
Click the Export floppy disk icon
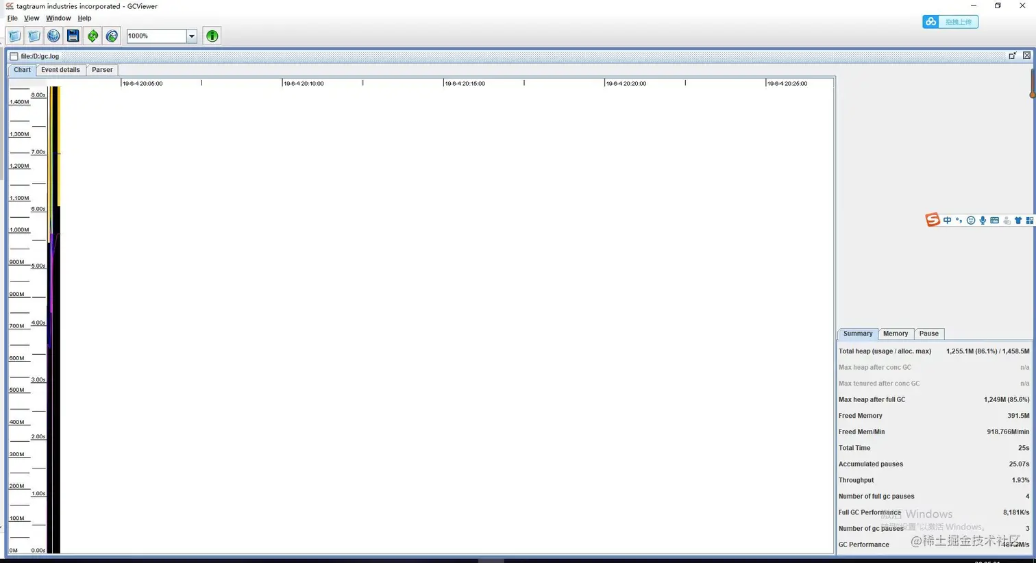[x=73, y=36]
